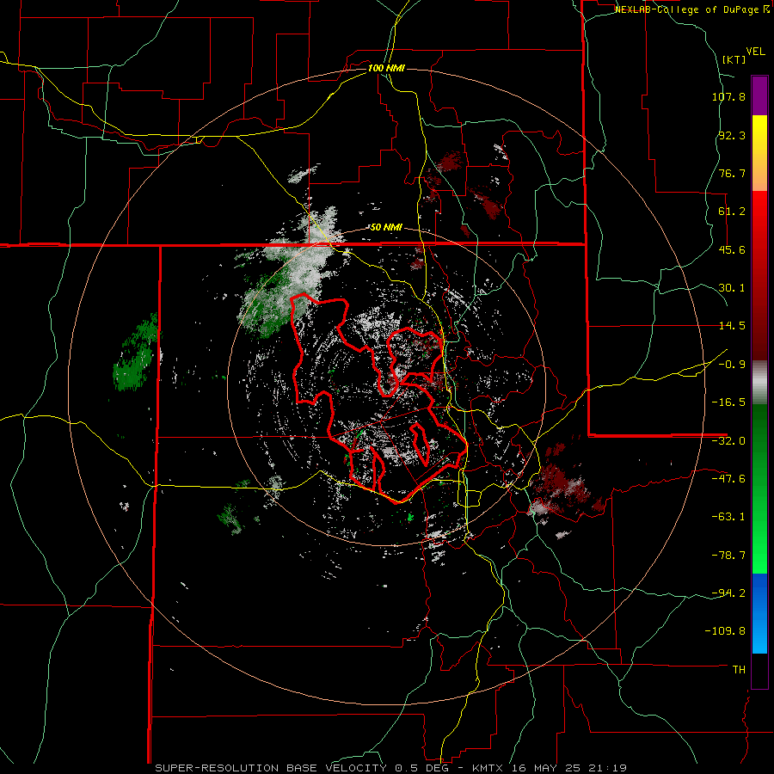Click the 45.6 legend value
Viewport: 774px width, 774px height.
732,249
